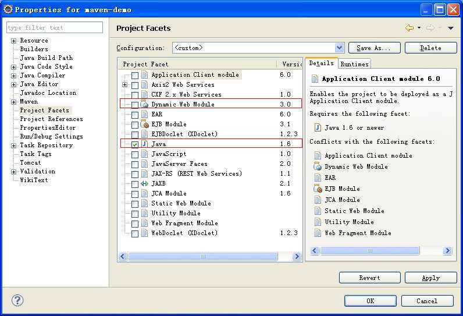This screenshot has height=316, width=463.
Task: Toggle the JAXB facet checkbox
Action: (134, 184)
